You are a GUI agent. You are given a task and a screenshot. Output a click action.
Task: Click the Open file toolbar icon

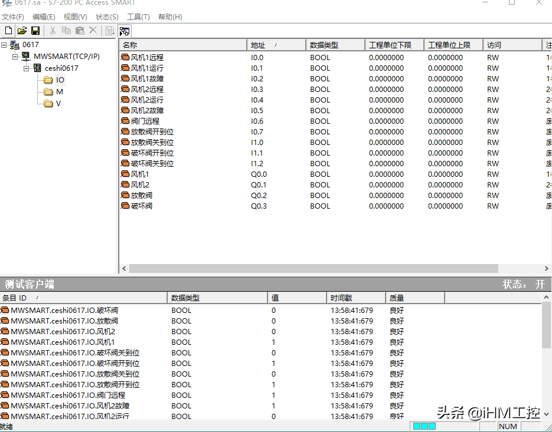[22, 31]
